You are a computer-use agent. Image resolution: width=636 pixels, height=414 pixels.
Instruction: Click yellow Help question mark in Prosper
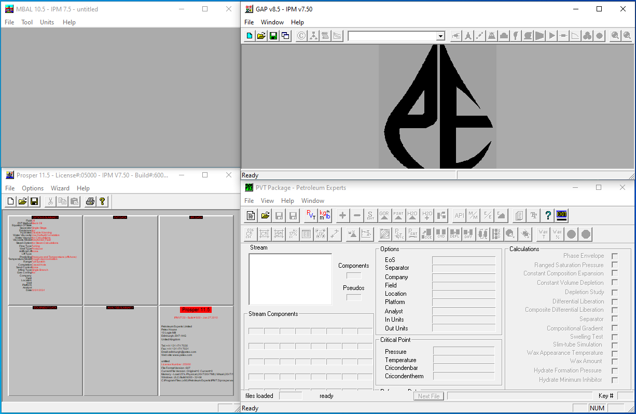102,201
